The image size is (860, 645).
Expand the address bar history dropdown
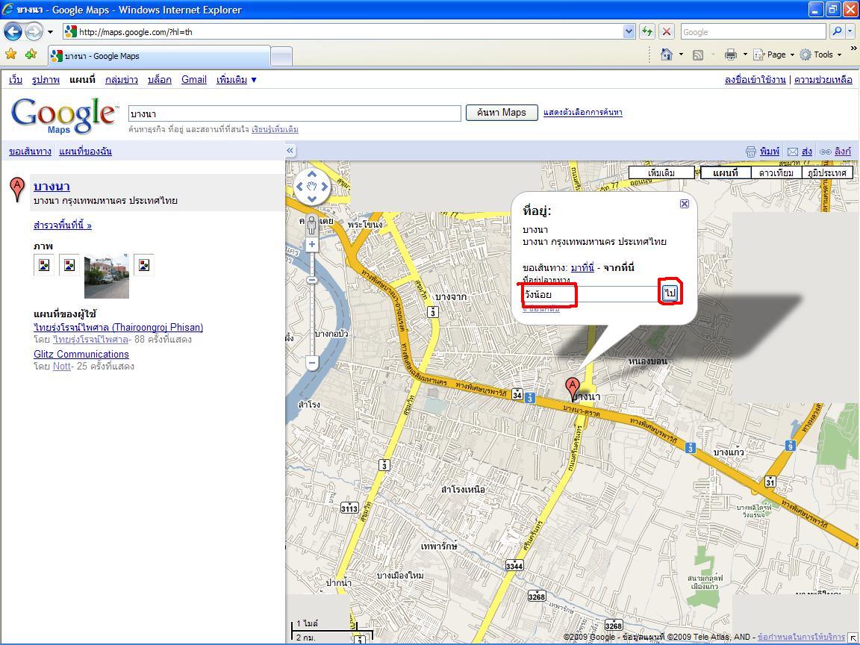coord(629,32)
